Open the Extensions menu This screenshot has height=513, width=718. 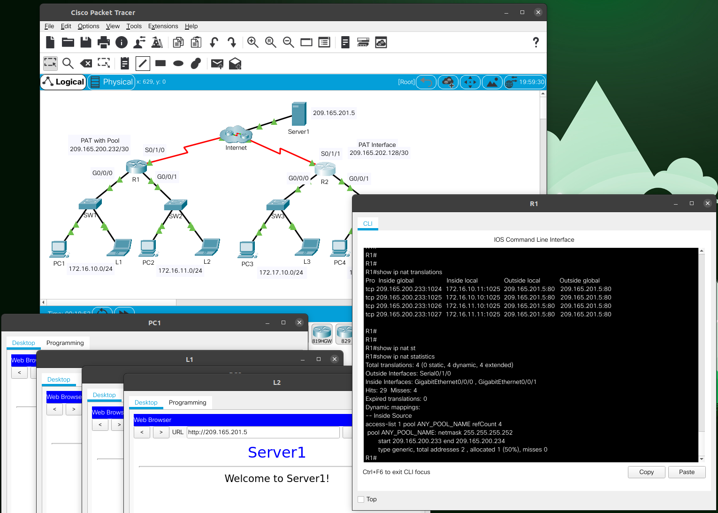163,26
